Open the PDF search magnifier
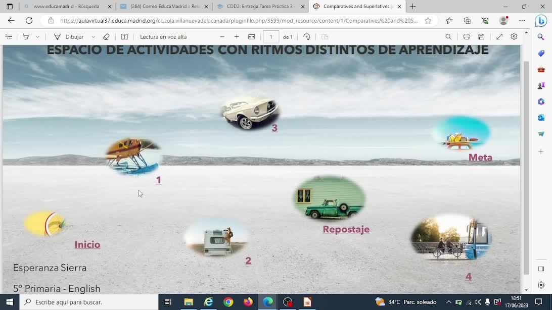Screen dimensions: 552x310 coord(448,37)
